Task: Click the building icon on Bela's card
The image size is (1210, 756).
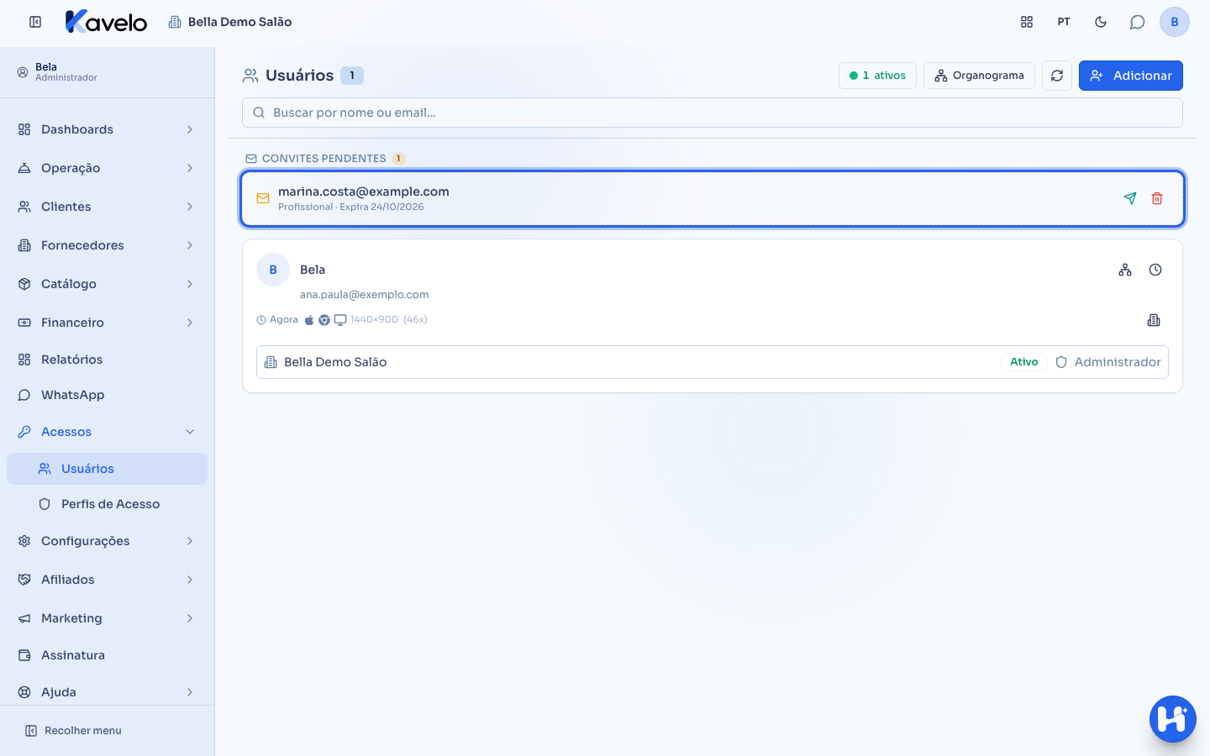Action: (1154, 320)
